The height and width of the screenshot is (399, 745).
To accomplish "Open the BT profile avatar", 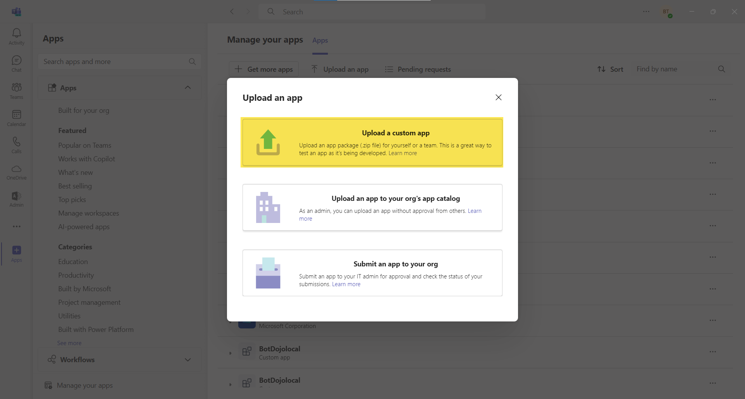I will coord(667,12).
